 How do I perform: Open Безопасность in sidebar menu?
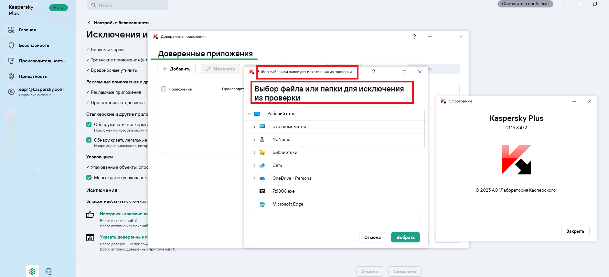point(34,45)
